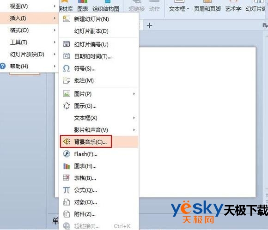Choose 符号(S)... menu item

(x=99, y=68)
